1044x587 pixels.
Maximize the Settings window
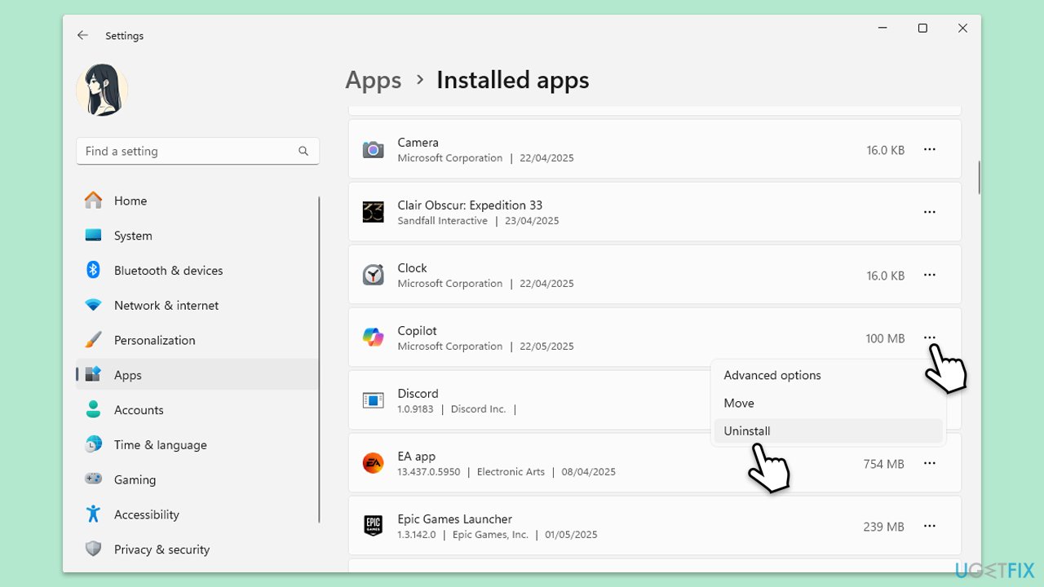coord(922,28)
